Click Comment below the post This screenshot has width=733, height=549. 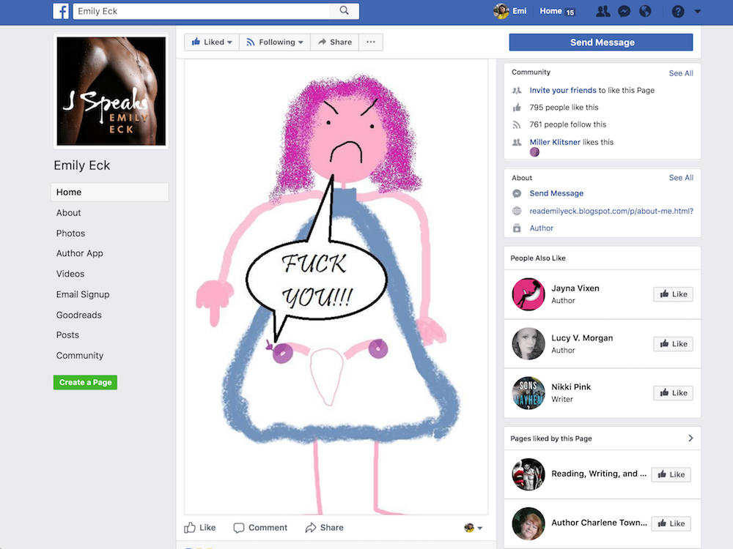coord(260,528)
